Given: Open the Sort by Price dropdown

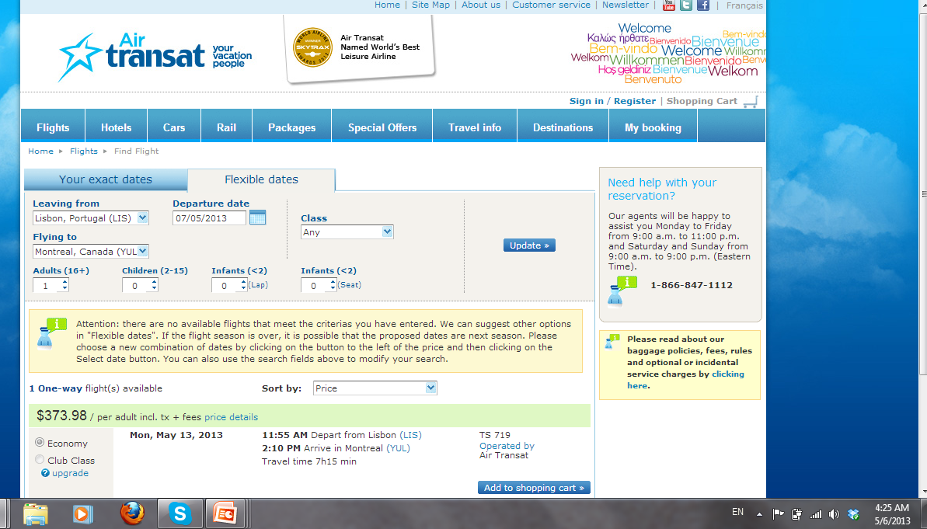Looking at the screenshot, I should coord(430,388).
